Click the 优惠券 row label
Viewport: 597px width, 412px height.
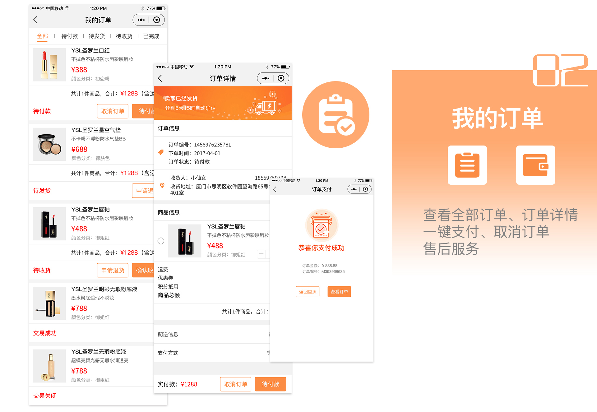[165, 278]
